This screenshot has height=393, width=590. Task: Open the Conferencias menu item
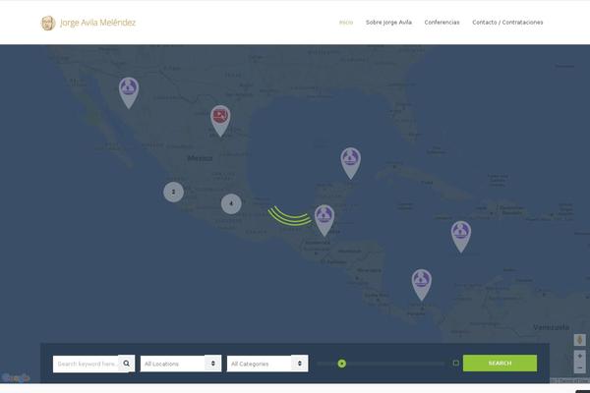point(442,23)
